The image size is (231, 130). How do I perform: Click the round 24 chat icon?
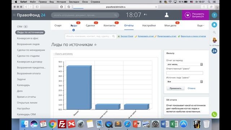[x=214, y=51]
